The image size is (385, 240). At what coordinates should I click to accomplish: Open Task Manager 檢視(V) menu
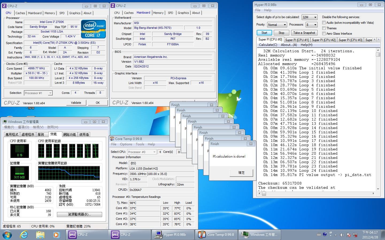38,127
